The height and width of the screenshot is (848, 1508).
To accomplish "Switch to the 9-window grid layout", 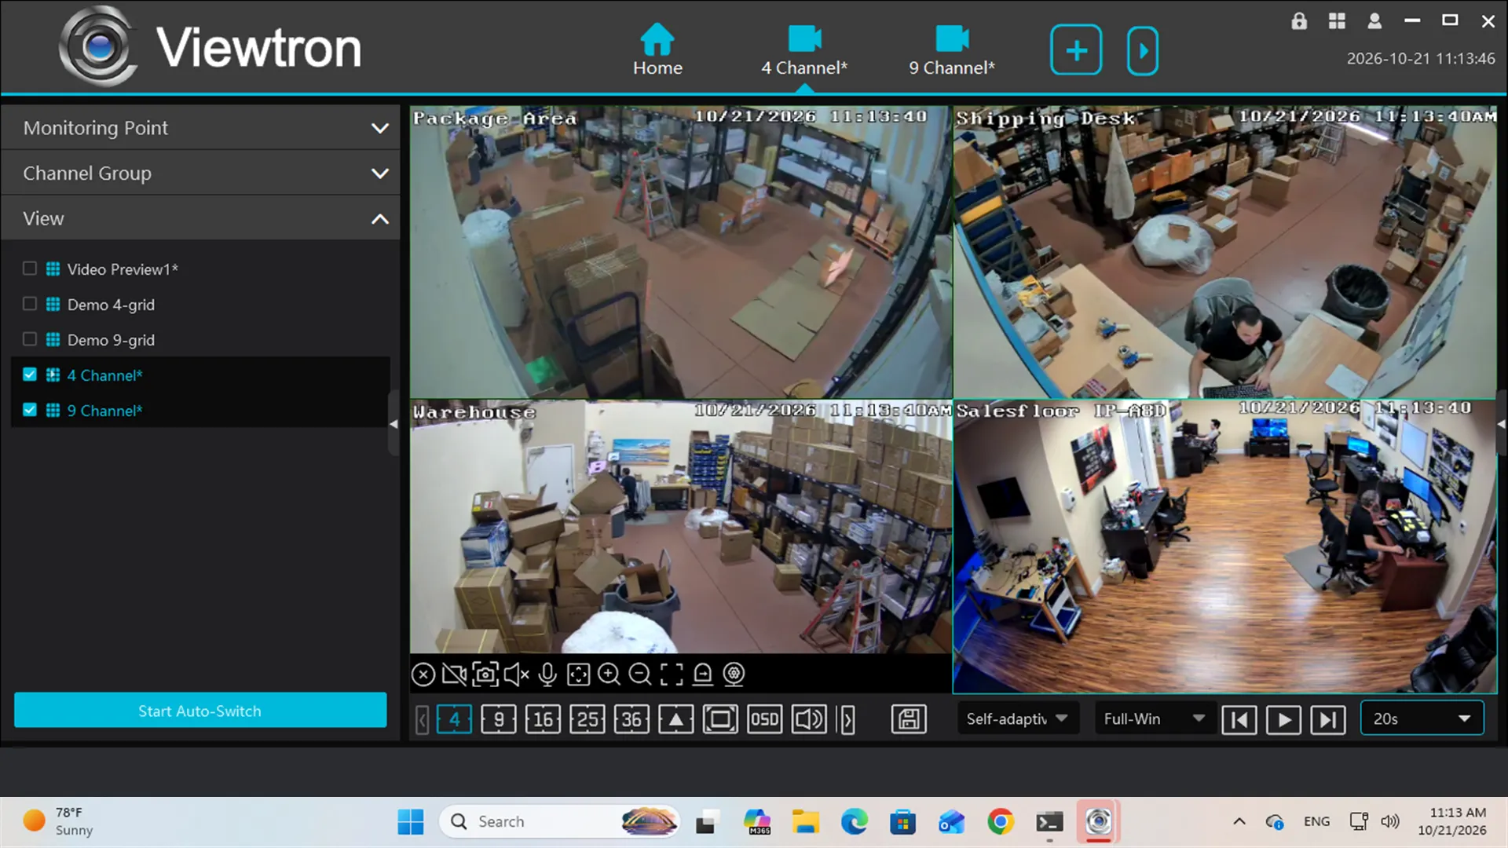I will tap(499, 719).
